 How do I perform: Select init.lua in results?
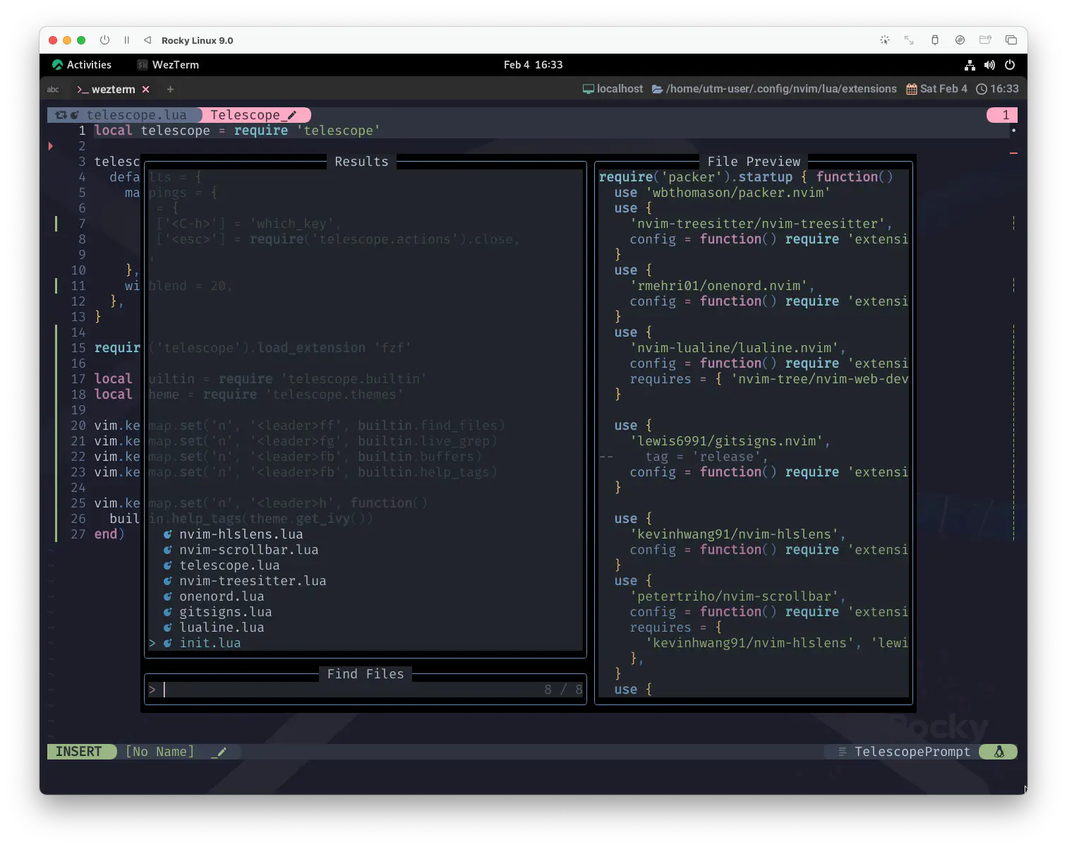point(210,643)
